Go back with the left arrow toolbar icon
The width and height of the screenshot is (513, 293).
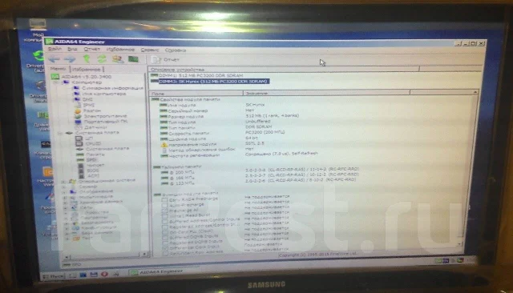[x=55, y=59]
